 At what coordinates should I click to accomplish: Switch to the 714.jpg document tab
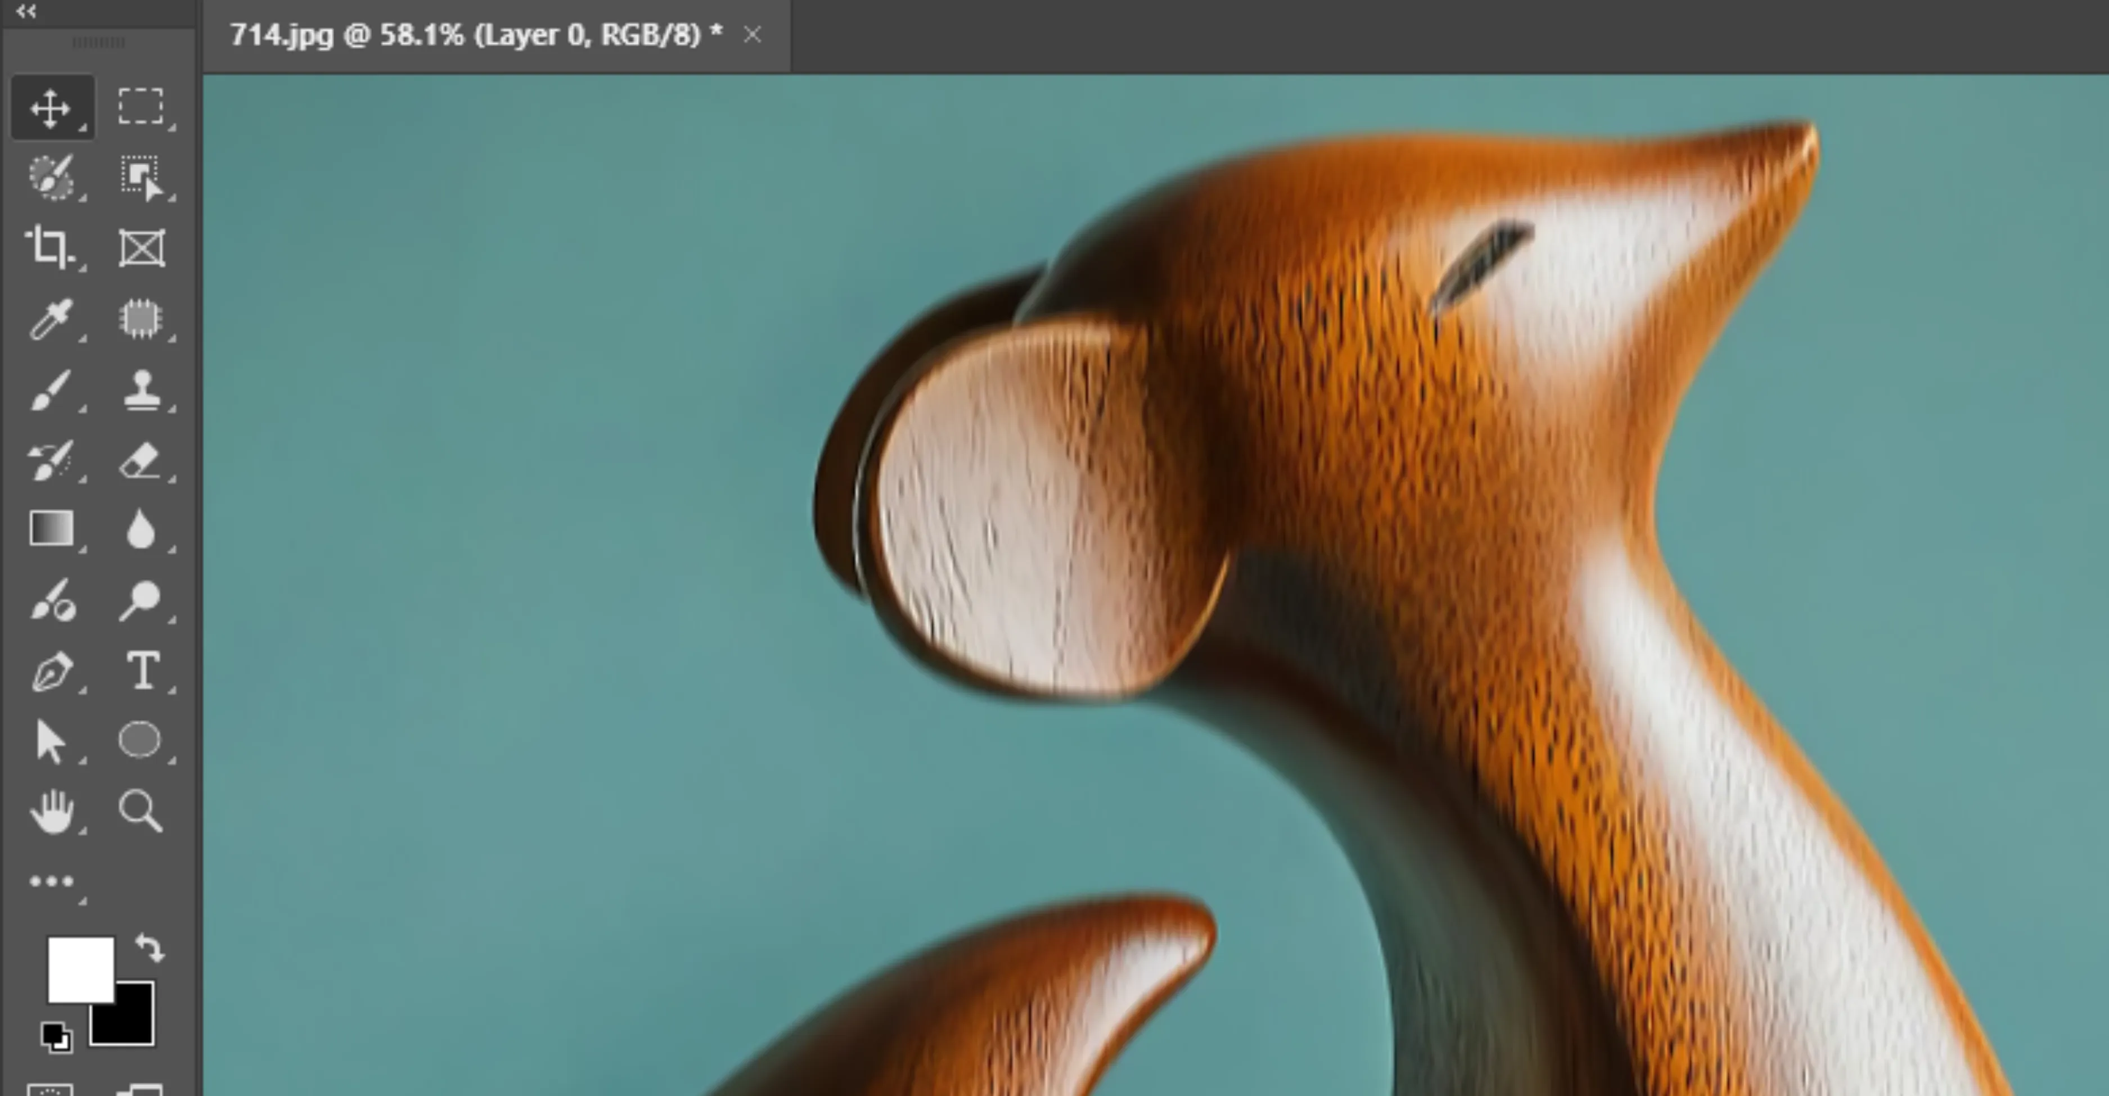click(475, 35)
